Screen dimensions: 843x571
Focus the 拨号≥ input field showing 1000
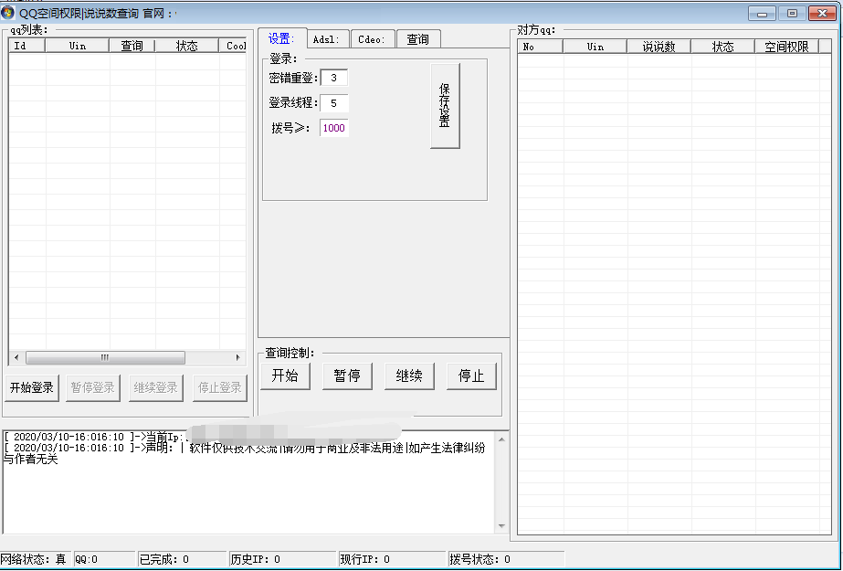[334, 128]
